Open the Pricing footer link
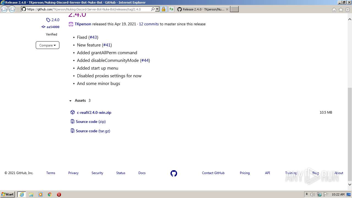The width and height of the screenshot is (352, 198). pos(245,173)
